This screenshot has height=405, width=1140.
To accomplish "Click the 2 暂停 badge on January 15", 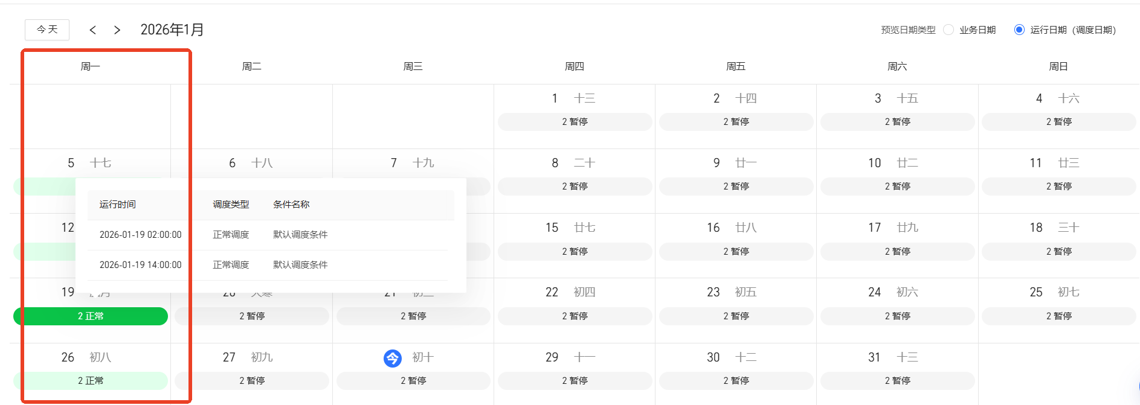I will pos(575,252).
